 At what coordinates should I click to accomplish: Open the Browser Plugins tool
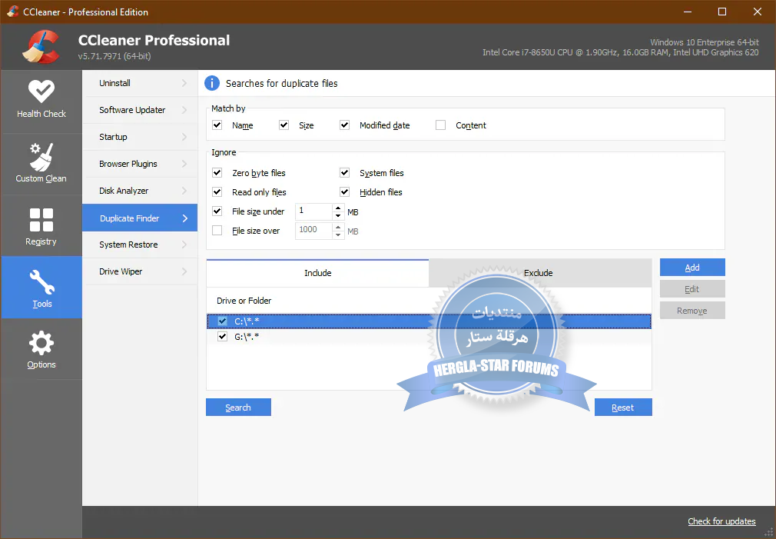click(140, 164)
